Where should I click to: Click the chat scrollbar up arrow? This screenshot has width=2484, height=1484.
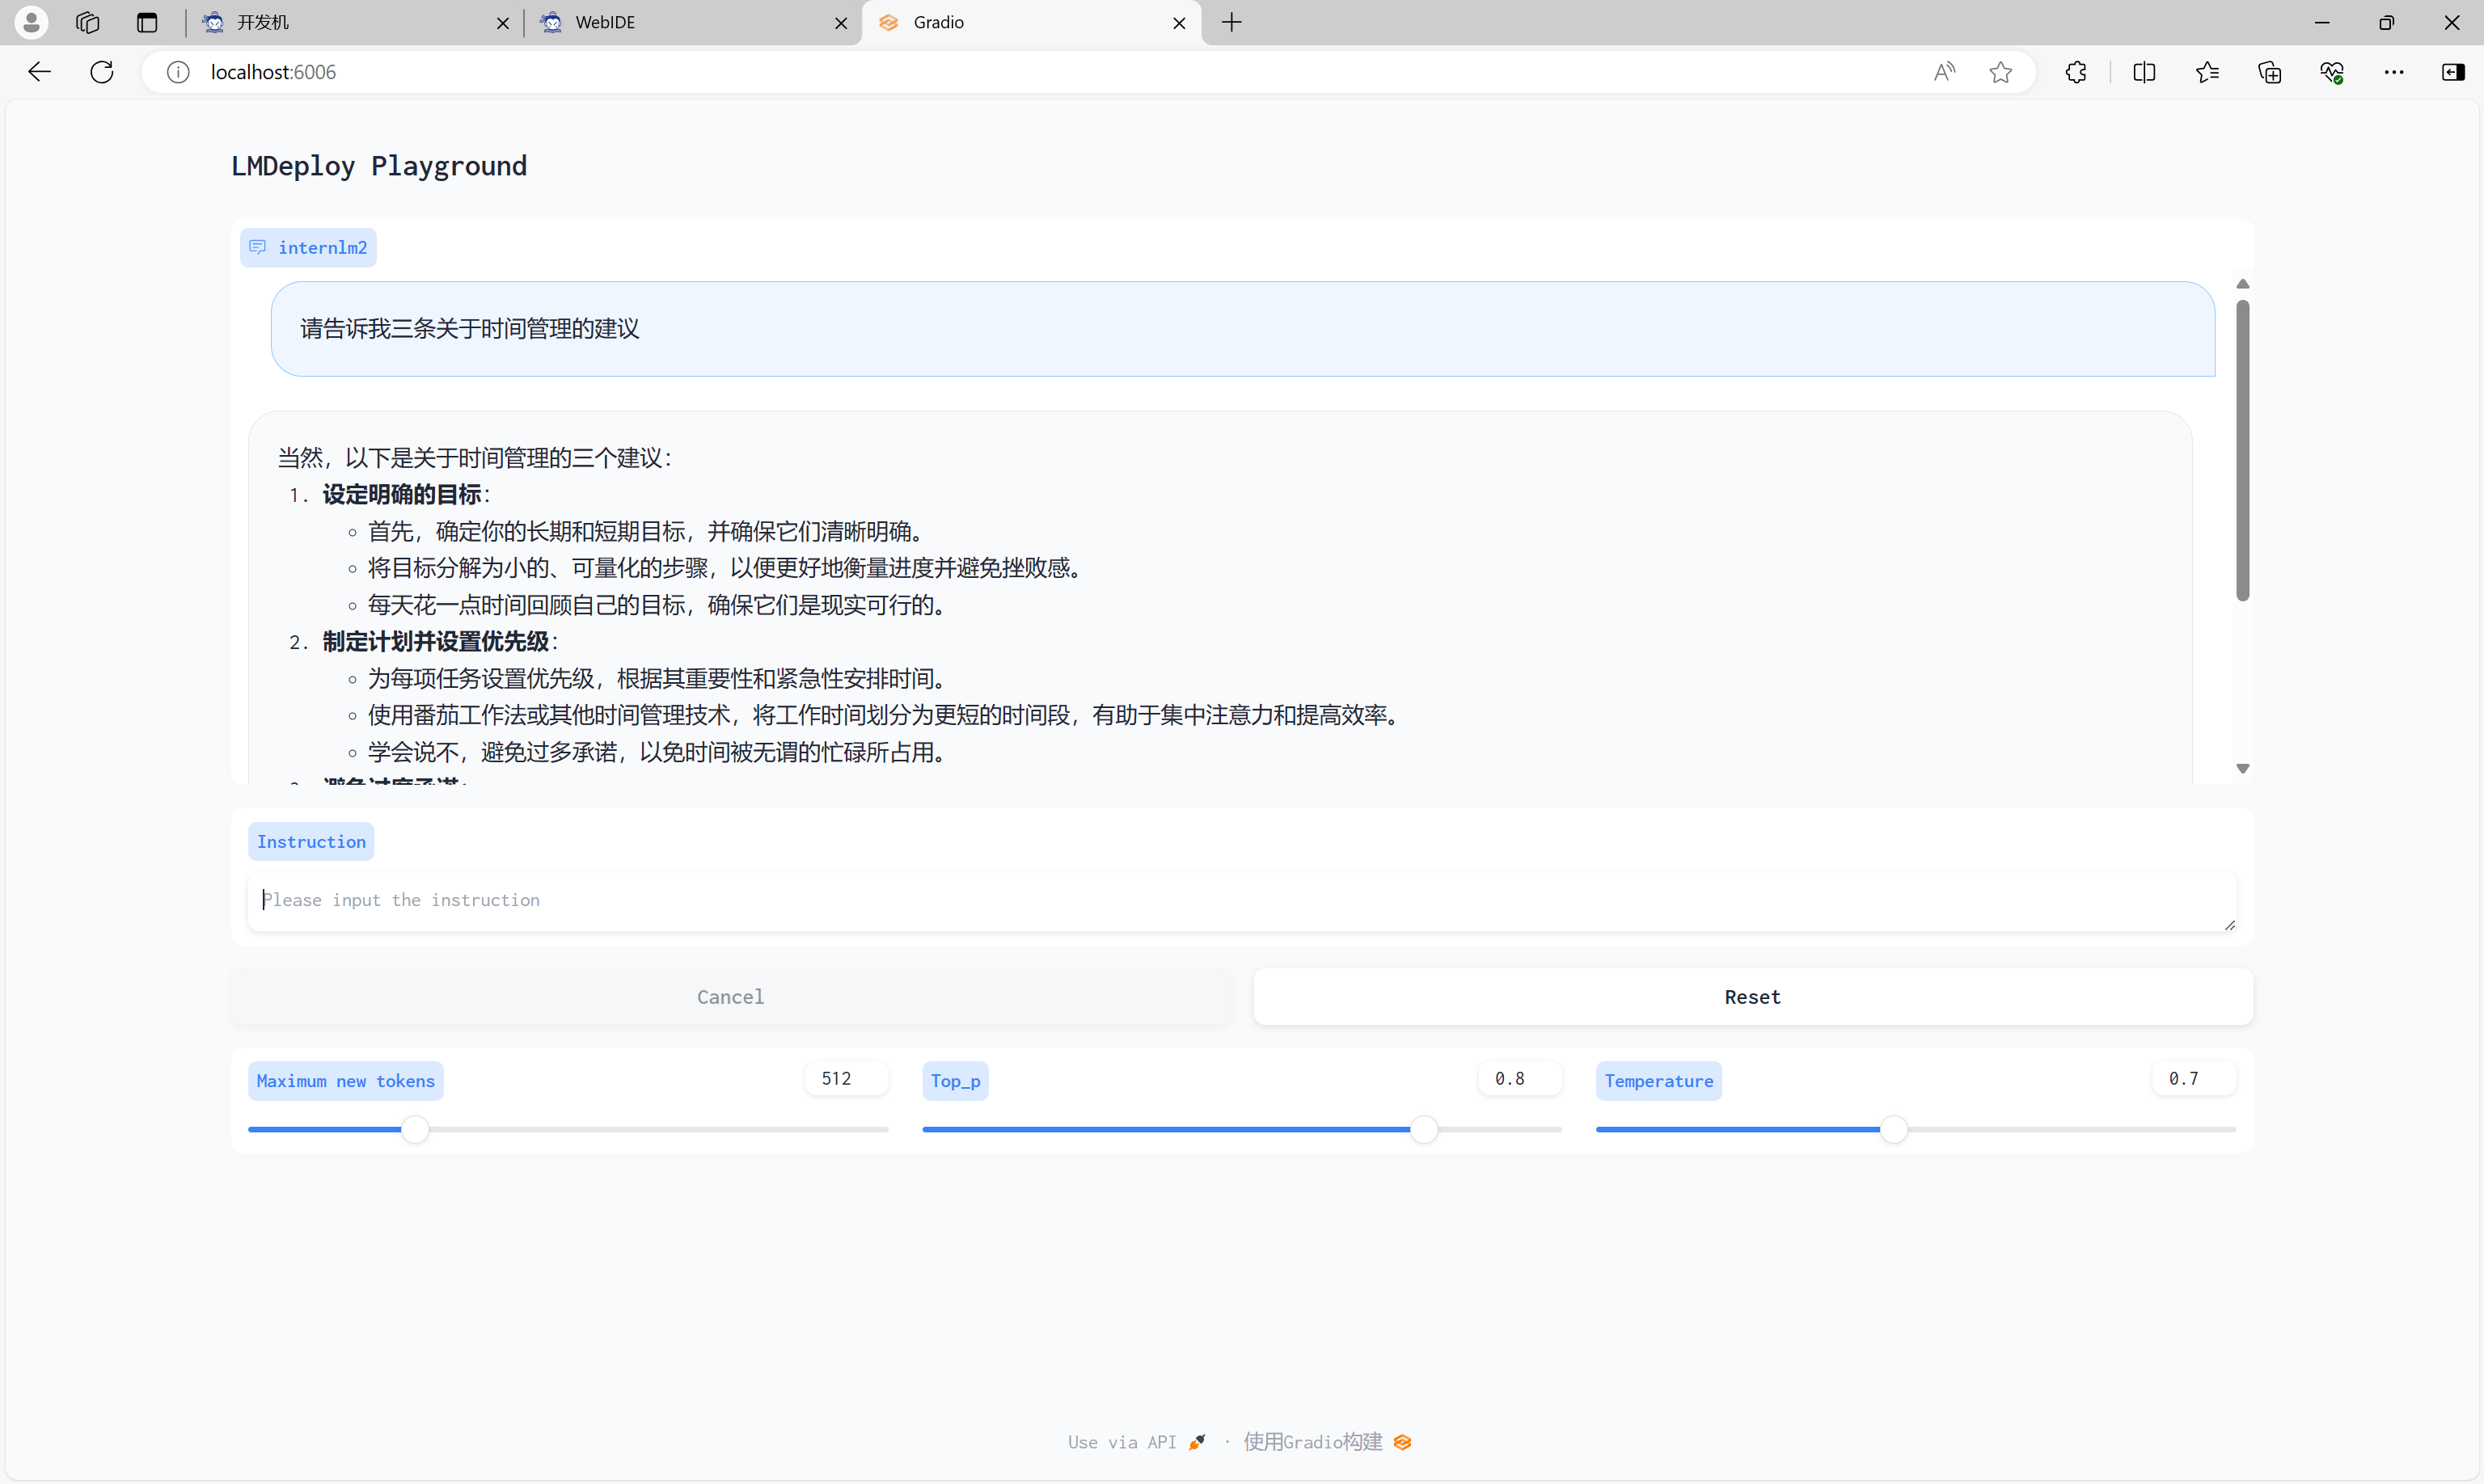(x=2243, y=284)
